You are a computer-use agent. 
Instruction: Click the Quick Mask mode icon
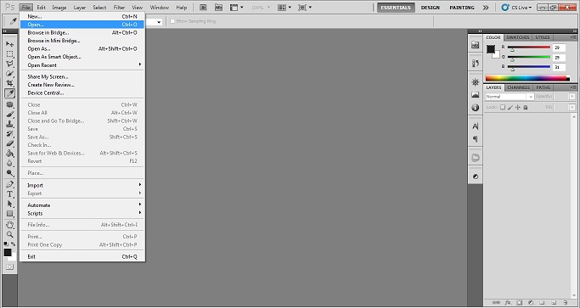(x=9, y=266)
